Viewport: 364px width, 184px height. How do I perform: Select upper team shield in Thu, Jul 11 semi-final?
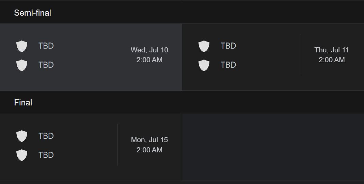point(204,46)
